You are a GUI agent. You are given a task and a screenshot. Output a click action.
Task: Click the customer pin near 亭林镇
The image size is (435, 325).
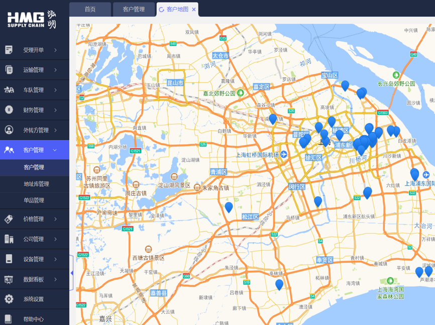point(279,284)
